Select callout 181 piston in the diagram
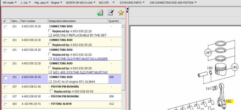This screenshot has width=241, height=110. 235,67
